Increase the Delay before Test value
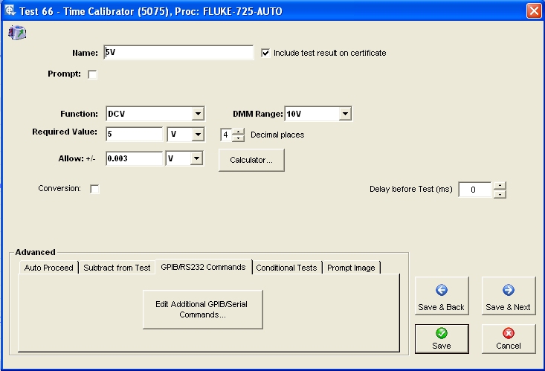Image resolution: width=545 pixels, height=371 pixels. (500, 185)
